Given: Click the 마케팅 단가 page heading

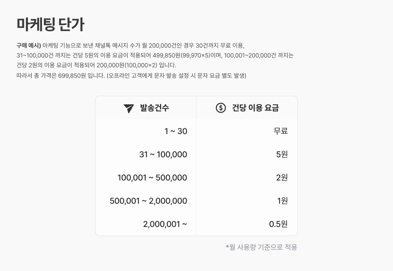Looking at the screenshot, I should coord(50,25).
